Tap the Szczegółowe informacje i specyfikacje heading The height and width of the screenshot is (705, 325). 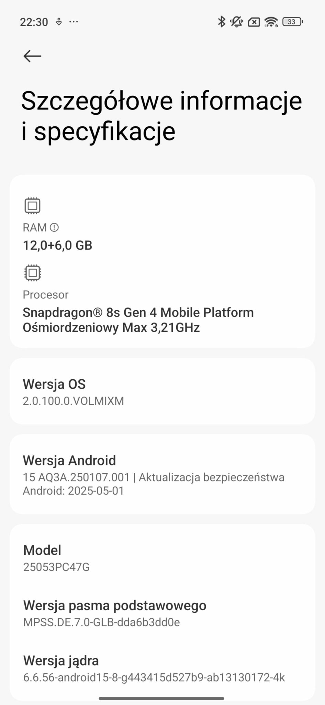(161, 116)
